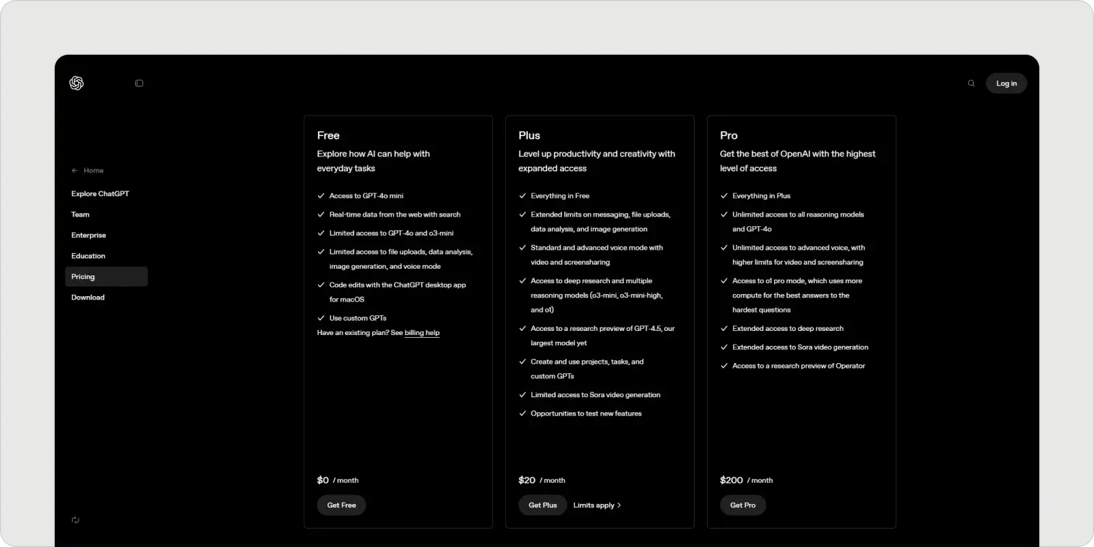
Task: Open Explore ChatGPT in the sidebar
Action: [x=100, y=194]
